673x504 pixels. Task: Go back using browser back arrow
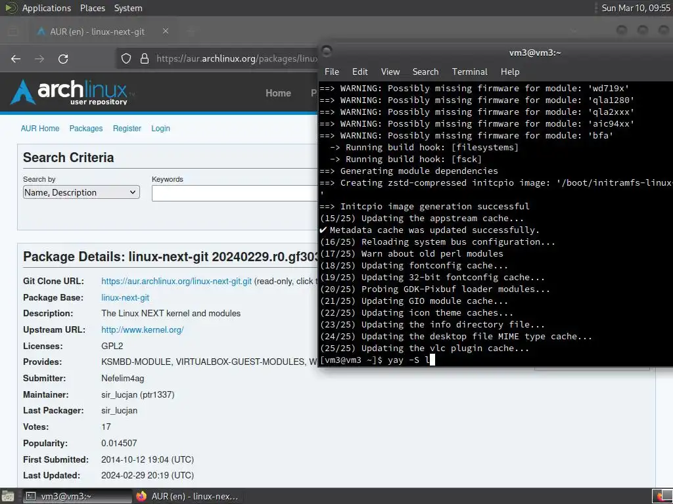(x=16, y=58)
